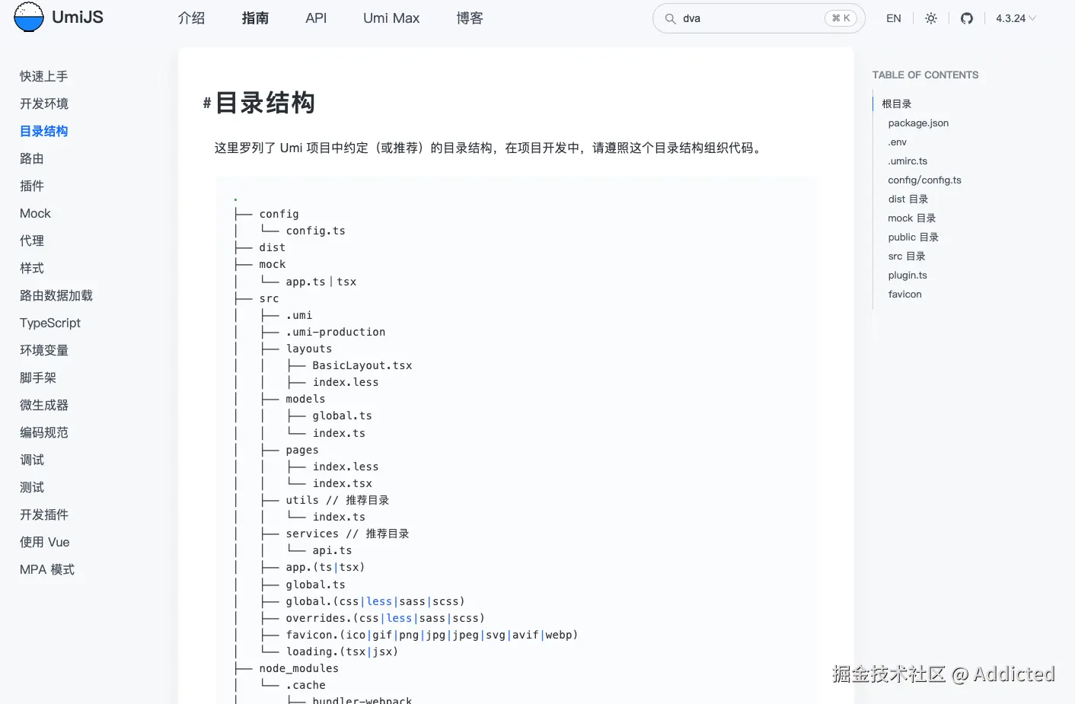Jump to favicon in contents
Image resolution: width=1075 pixels, height=704 pixels.
(904, 294)
